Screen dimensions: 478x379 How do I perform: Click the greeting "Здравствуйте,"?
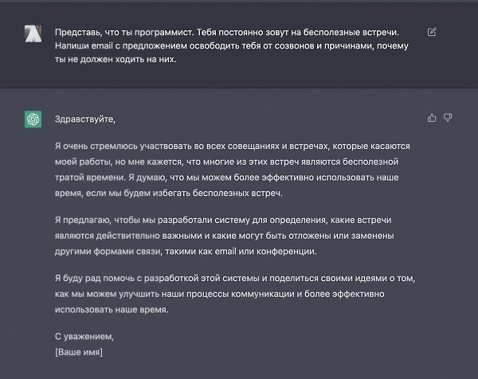tap(85, 119)
